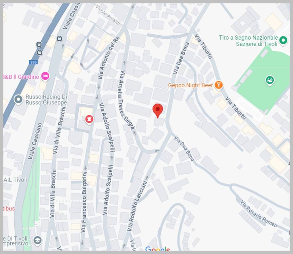Click the Via Rodolfo Lanciani street label
This screenshot has height=254, width=293.
[137, 206]
